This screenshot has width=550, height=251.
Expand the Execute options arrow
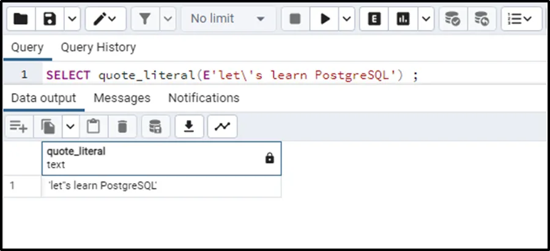click(347, 19)
